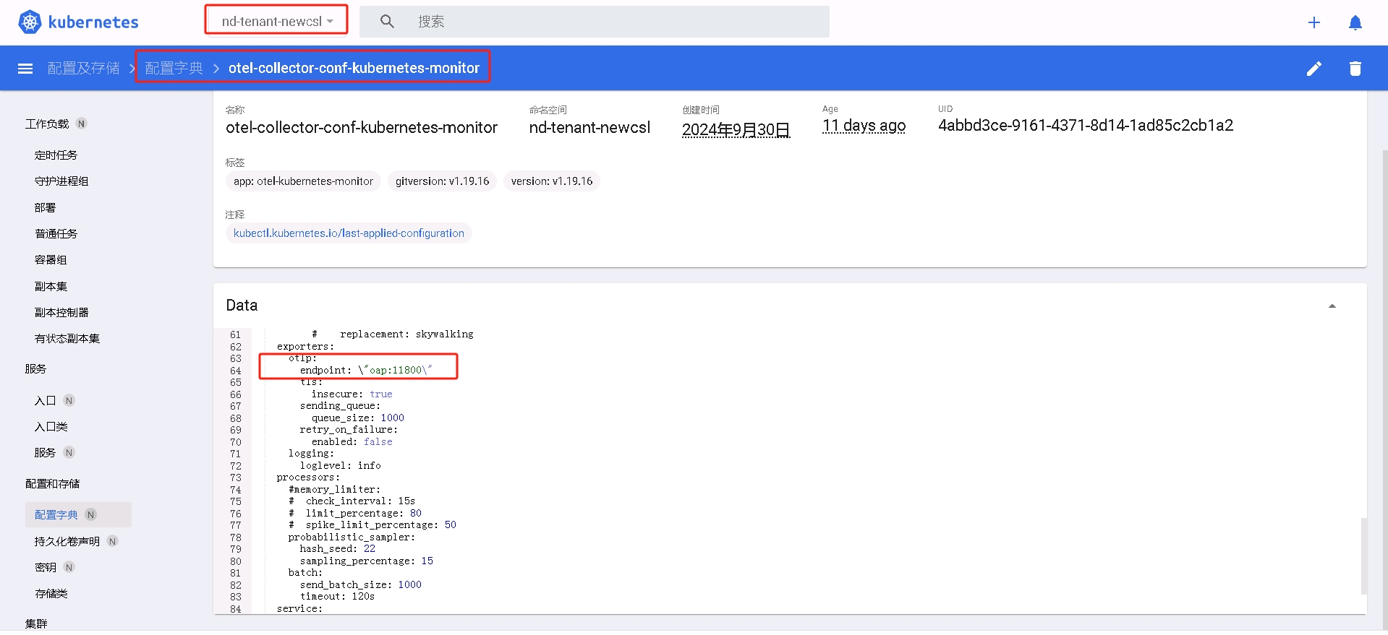The image size is (1388, 635).
Task: Open 部署 in the sidebar
Action: [x=45, y=208]
